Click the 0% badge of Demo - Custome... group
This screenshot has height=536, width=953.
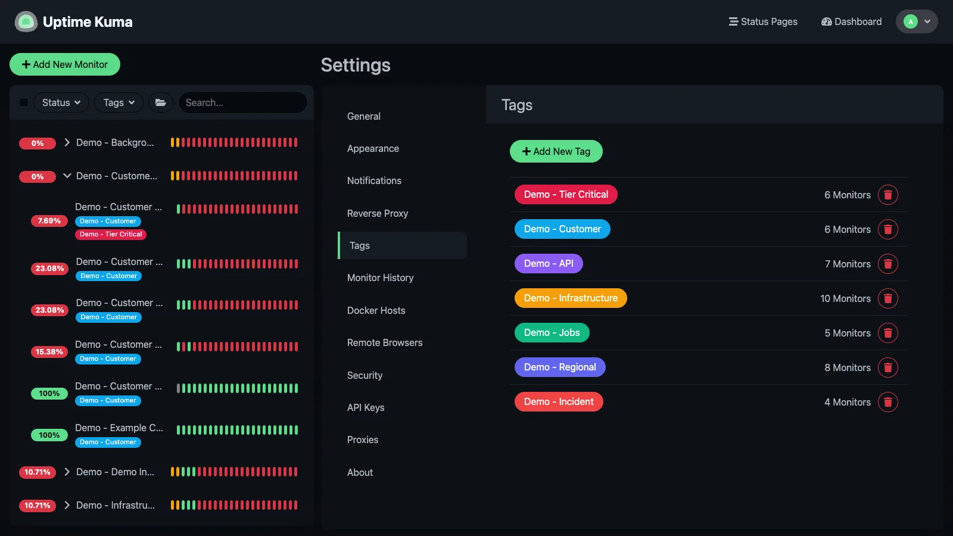[38, 176]
